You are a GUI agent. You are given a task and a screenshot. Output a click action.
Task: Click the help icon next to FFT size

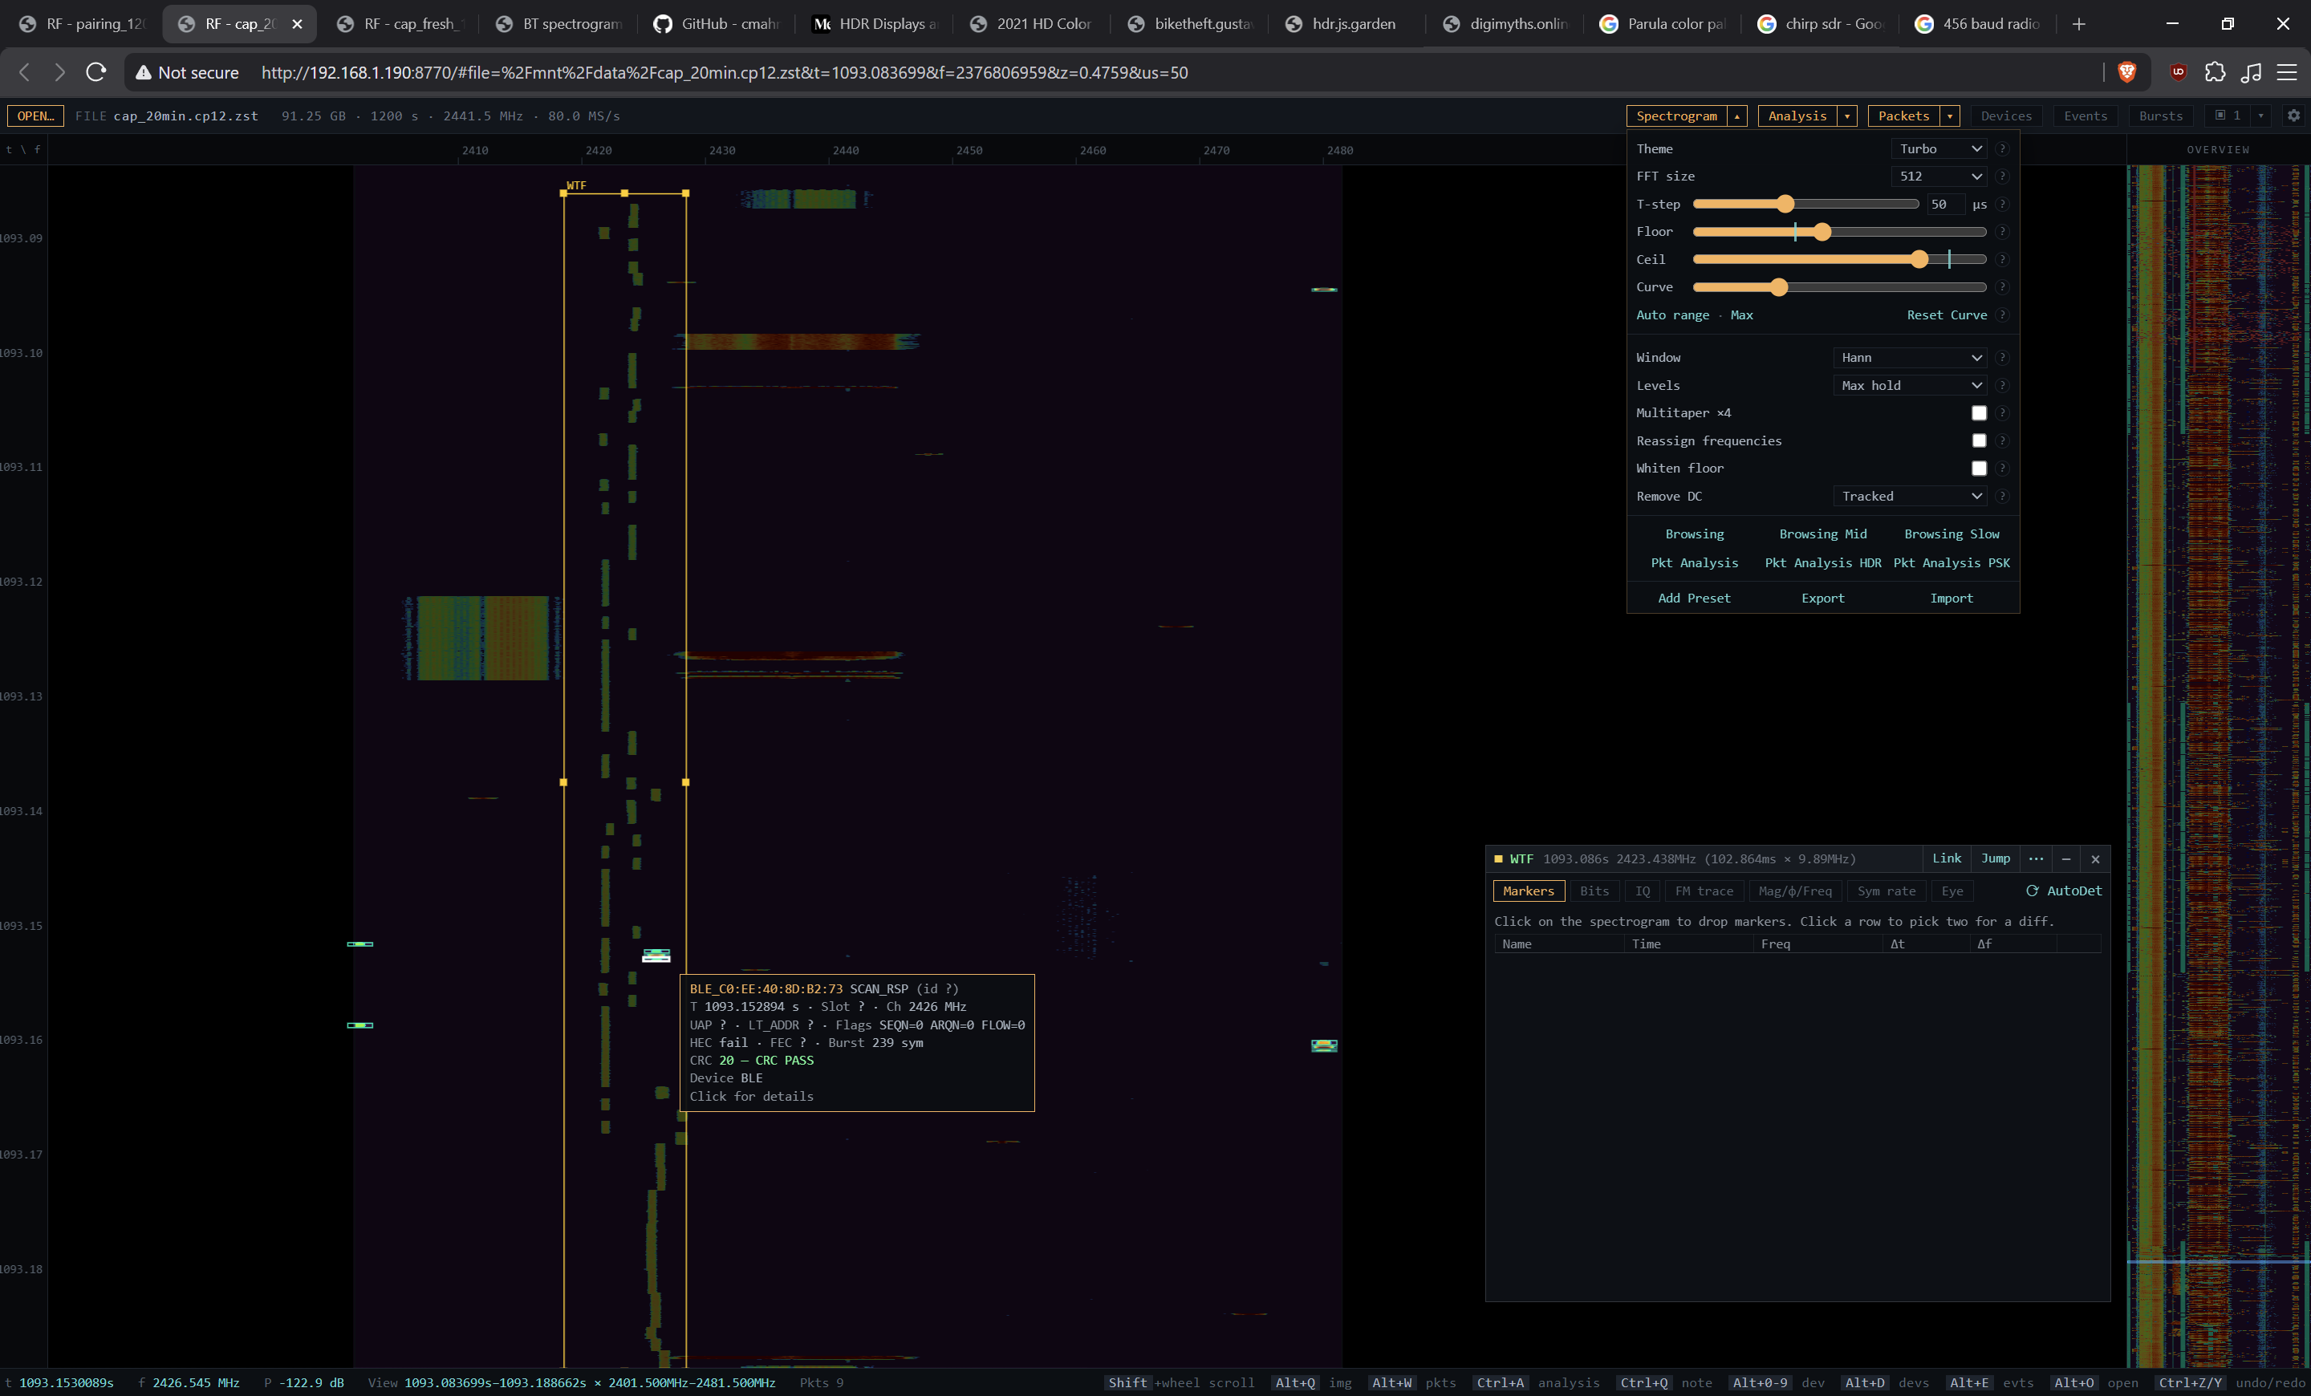coord(2001,177)
